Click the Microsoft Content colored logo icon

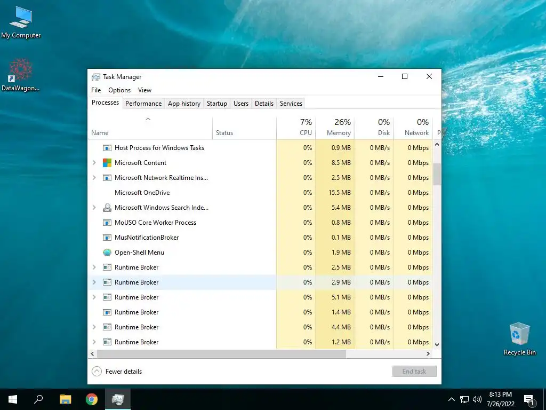pos(107,163)
